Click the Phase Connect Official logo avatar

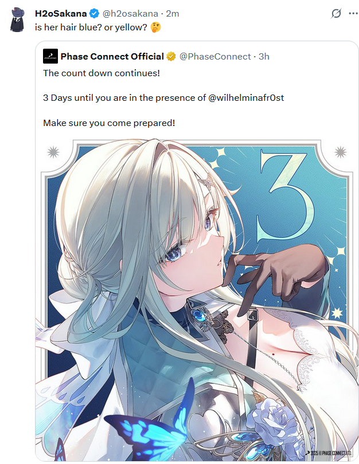pyautogui.click(x=50, y=56)
